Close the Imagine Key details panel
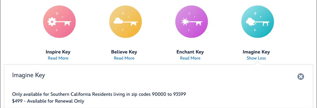This screenshot has width=317, height=108. [x=301, y=76]
